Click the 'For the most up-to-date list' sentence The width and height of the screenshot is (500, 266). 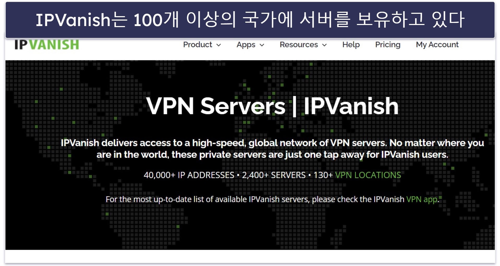coord(272,199)
